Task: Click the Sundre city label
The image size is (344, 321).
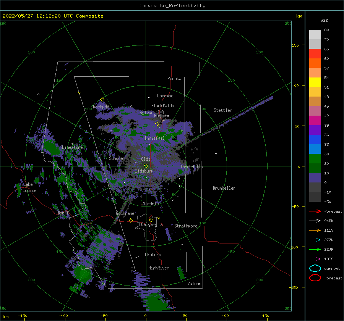Action: (116, 158)
